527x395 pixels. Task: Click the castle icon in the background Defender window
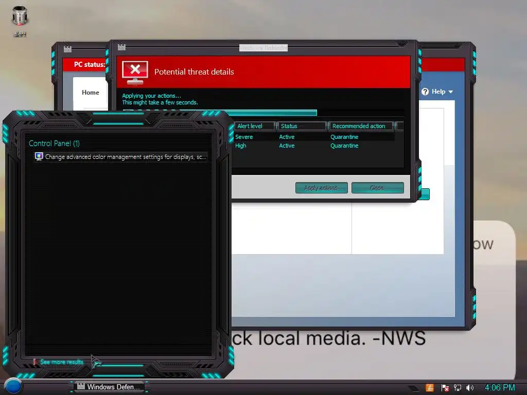click(x=67, y=49)
